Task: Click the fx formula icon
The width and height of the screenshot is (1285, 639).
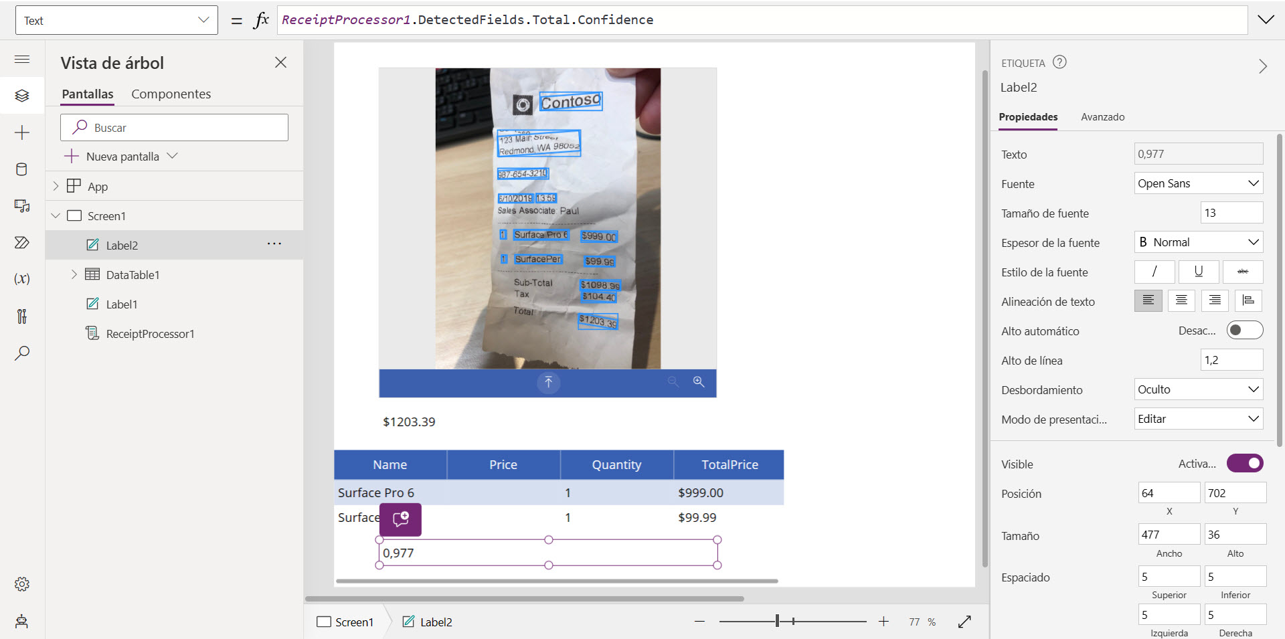Action: [262, 20]
